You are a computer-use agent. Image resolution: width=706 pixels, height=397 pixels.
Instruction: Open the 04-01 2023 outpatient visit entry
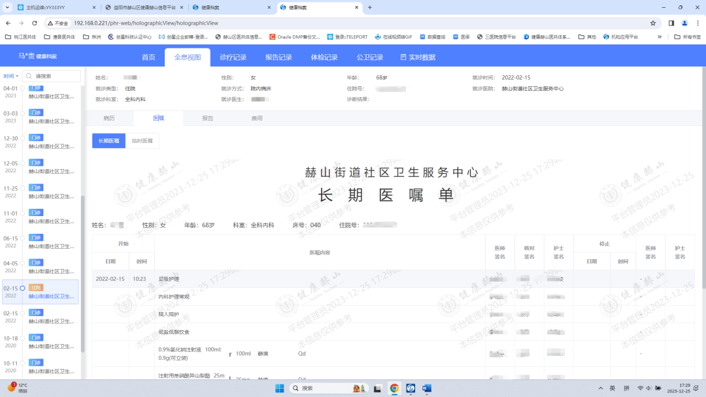[x=41, y=91]
